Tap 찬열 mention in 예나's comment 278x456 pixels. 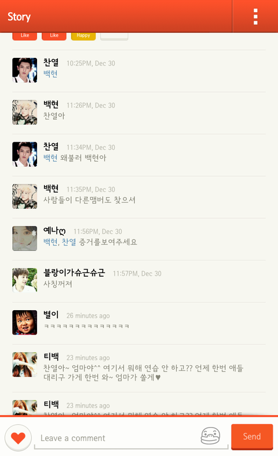69,242
